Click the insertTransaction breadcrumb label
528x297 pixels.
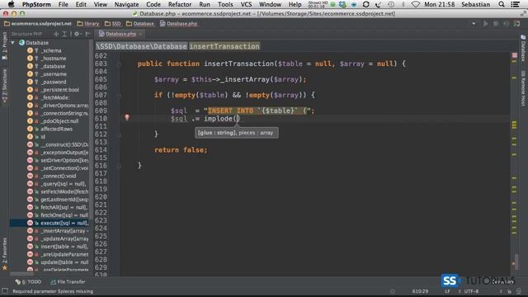click(x=224, y=46)
